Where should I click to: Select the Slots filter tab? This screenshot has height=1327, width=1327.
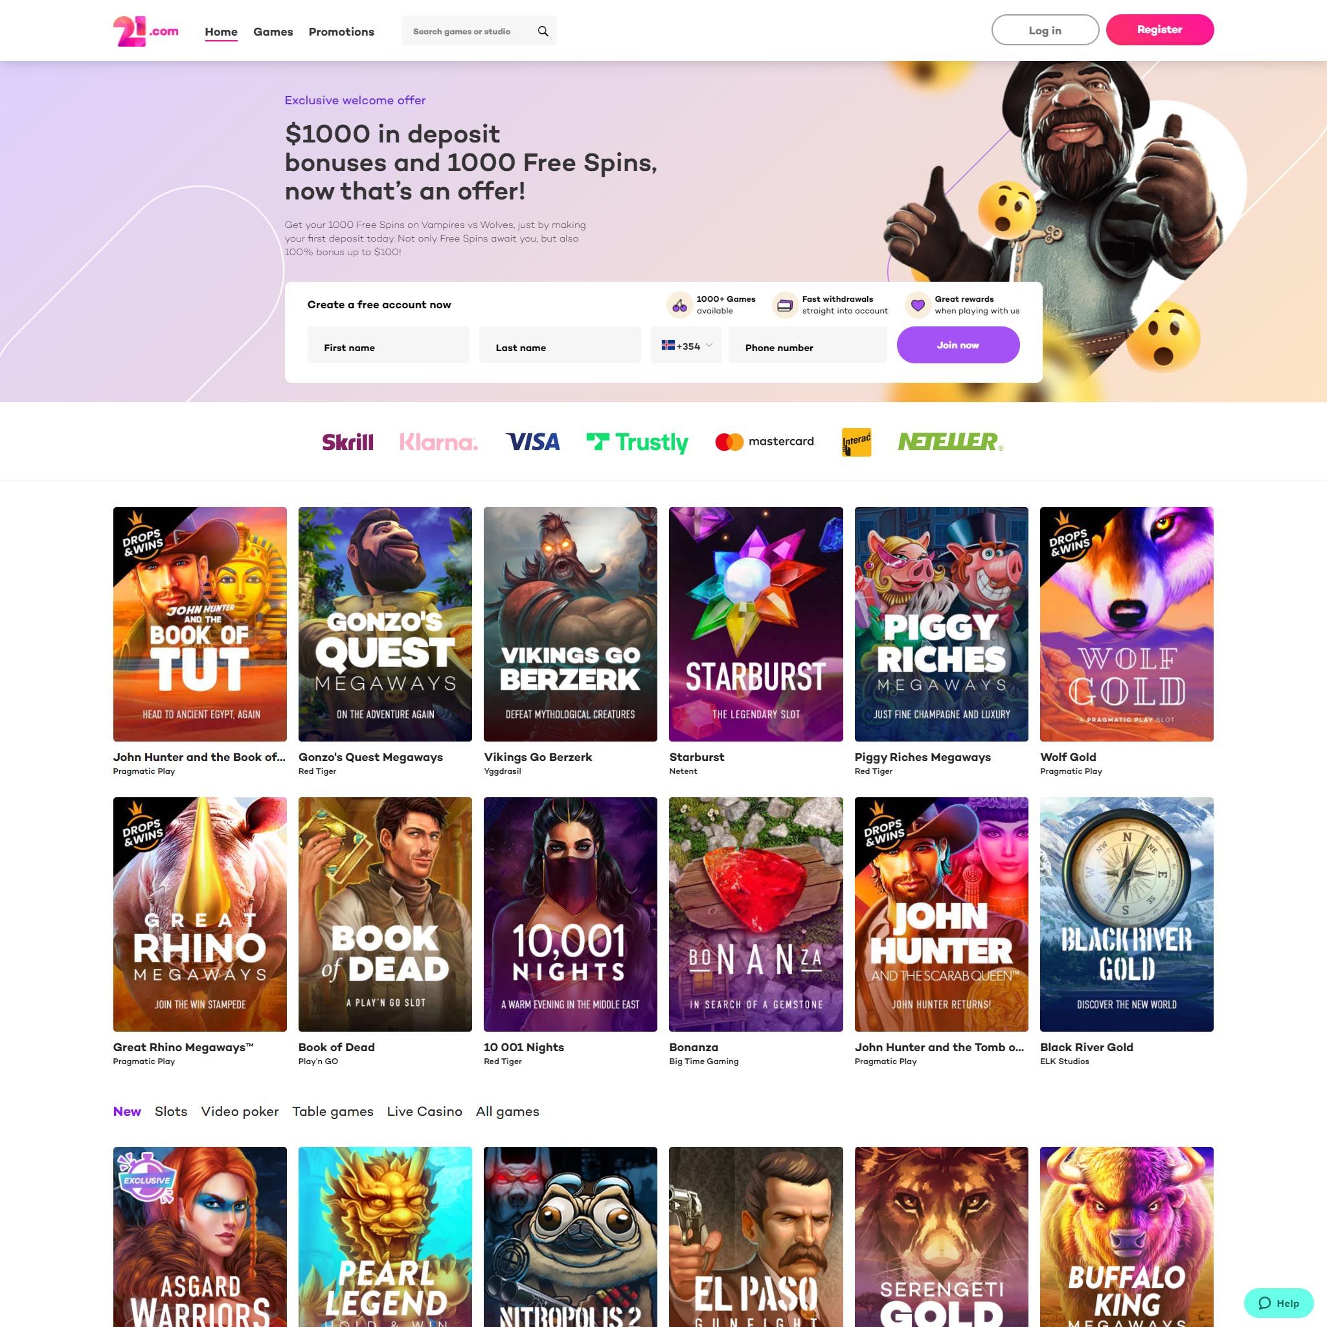coord(172,1111)
